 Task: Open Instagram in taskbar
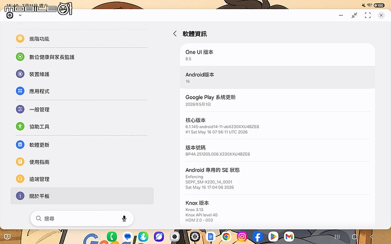coord(242,236)
